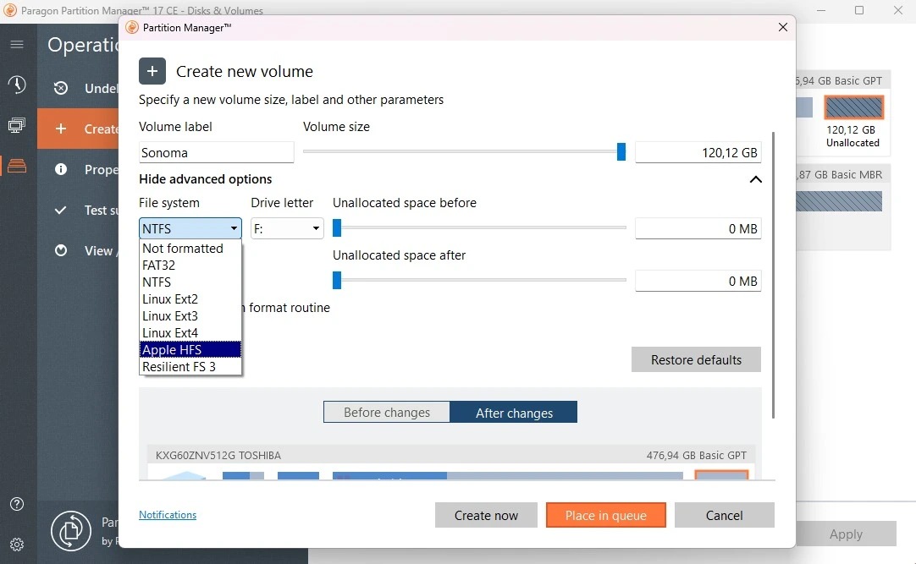
Task: Close the Partition Manager dialog
Action: click(x=783, y=27)
